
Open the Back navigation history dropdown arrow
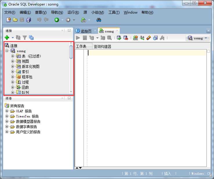(62, 20)
